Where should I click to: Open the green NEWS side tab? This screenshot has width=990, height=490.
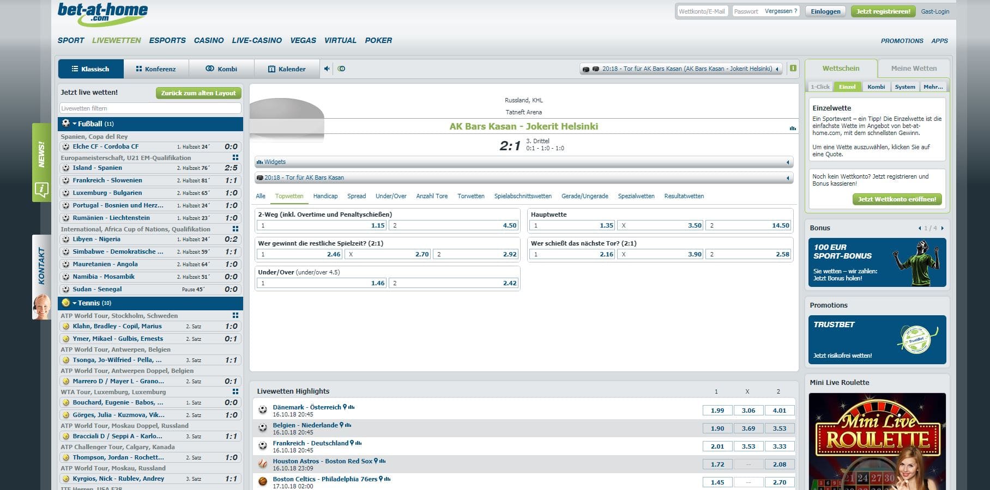click(41, 163)
